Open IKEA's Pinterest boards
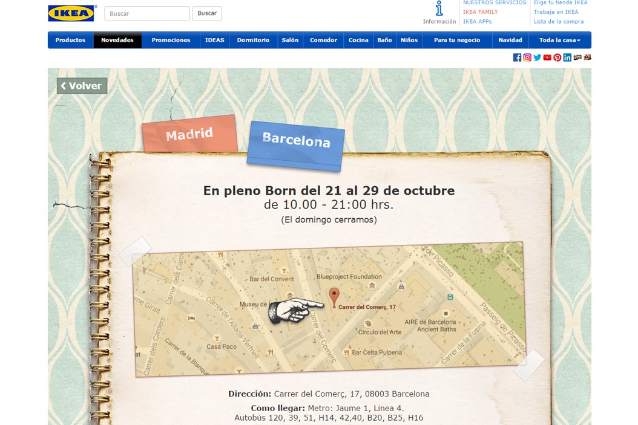Screen dimensions: 638x425 (557, 57)
